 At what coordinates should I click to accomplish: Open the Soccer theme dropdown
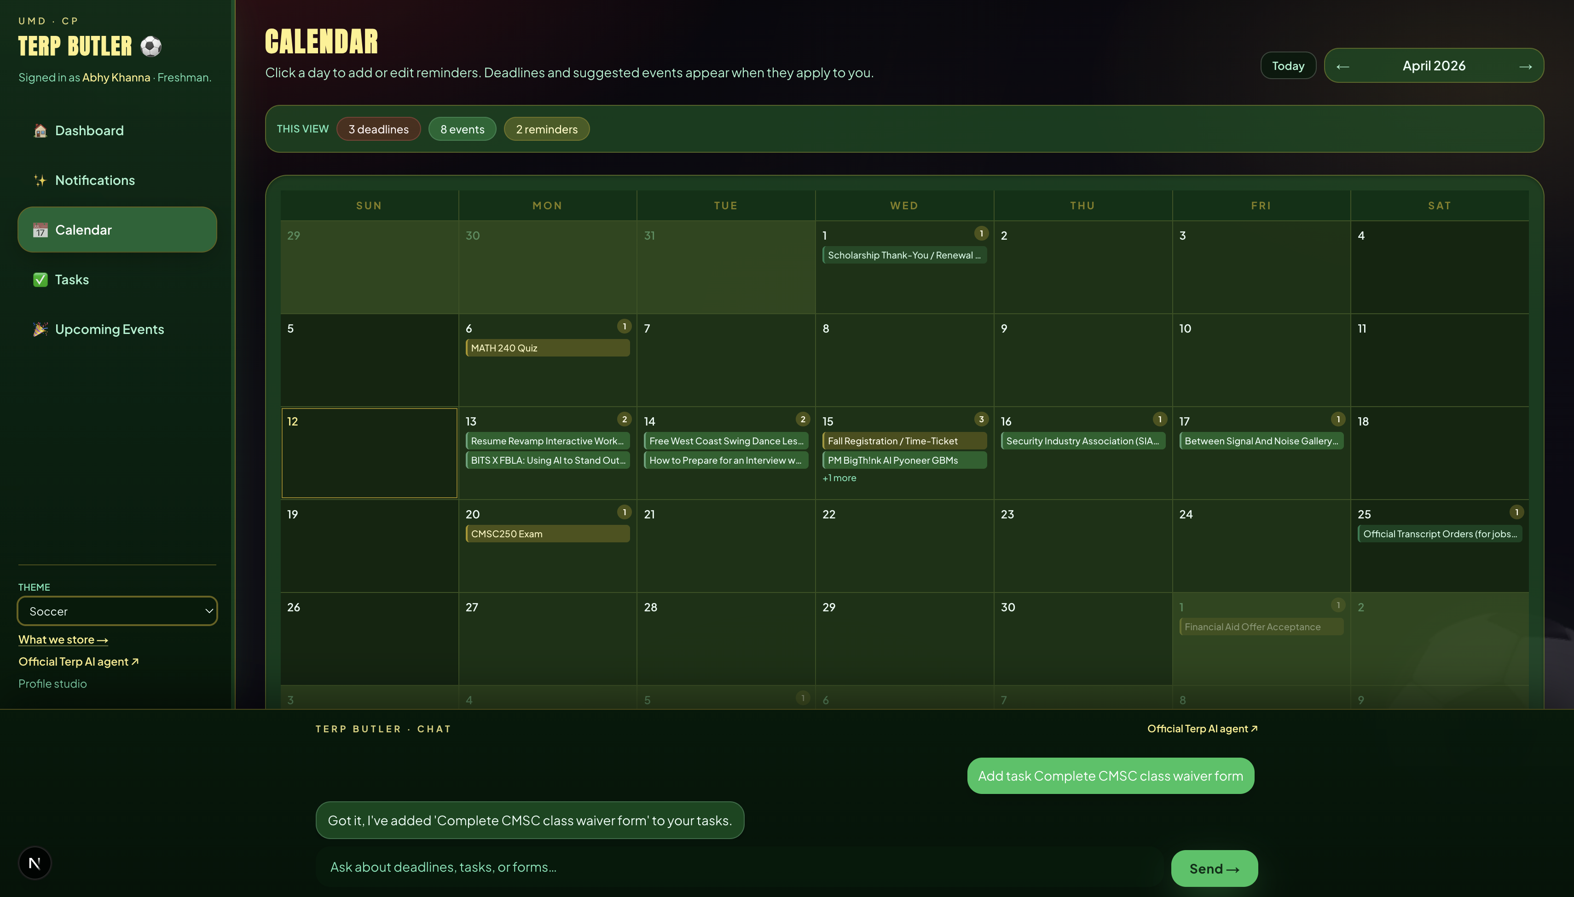click(117, 611)
